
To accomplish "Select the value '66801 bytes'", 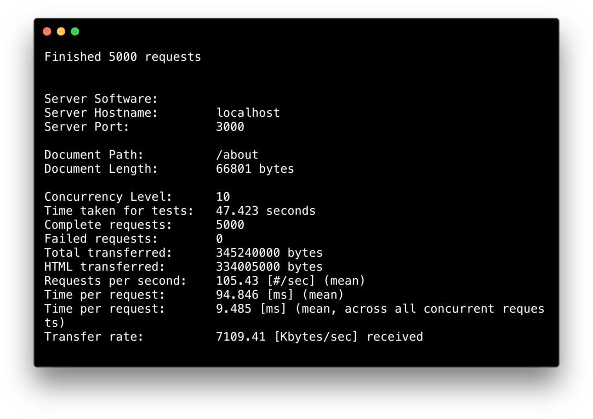I will pyautogui.click(x=255, y=169).
